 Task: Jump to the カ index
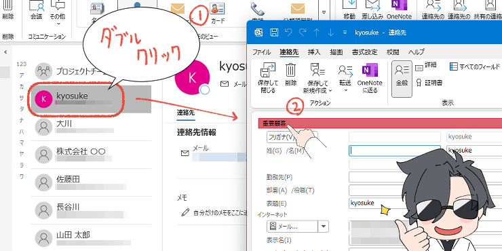pos(22,87)
